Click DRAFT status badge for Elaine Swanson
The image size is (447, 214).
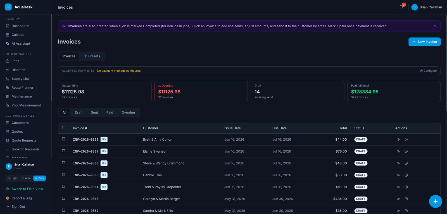(361, 152)
